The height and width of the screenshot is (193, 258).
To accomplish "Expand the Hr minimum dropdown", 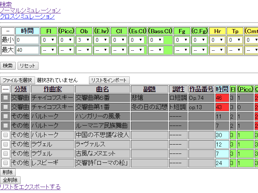I will (217, 40).
